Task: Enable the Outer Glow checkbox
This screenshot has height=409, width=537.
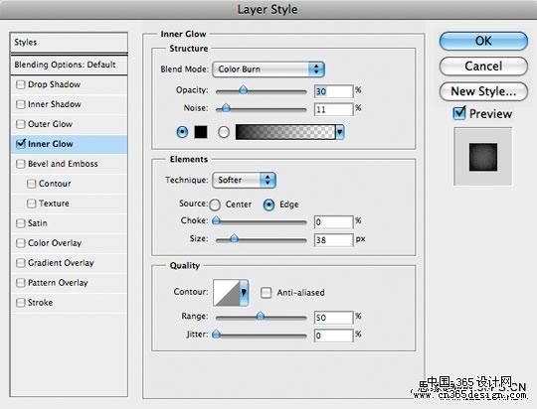Action: tap(21, 124)
